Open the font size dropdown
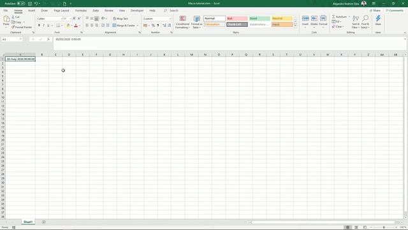 coord(70,19)
